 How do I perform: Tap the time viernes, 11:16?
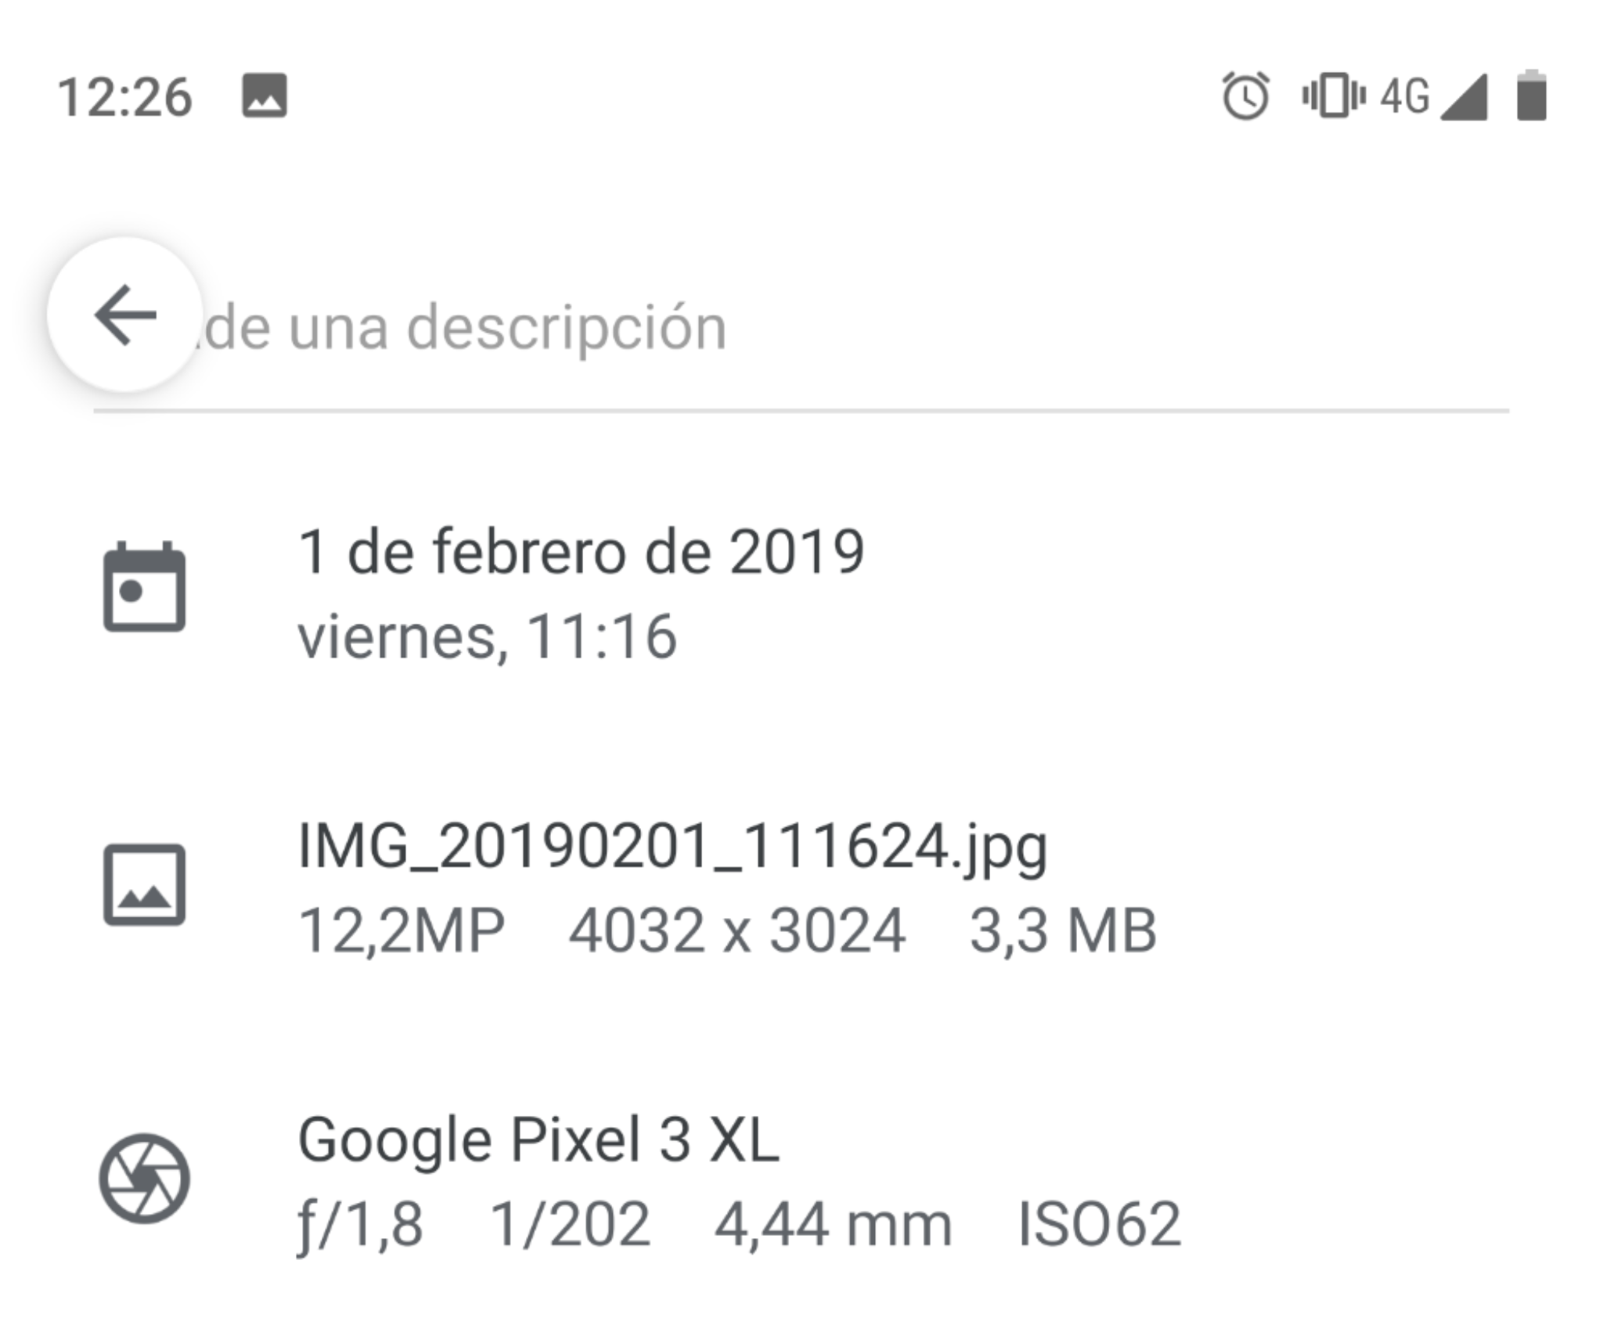[x=487, y=637]
